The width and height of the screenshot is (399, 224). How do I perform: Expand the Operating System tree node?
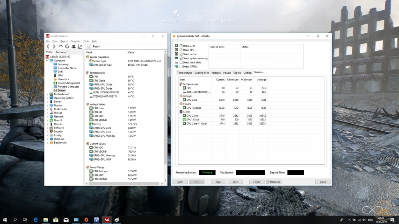click(47, 98)
